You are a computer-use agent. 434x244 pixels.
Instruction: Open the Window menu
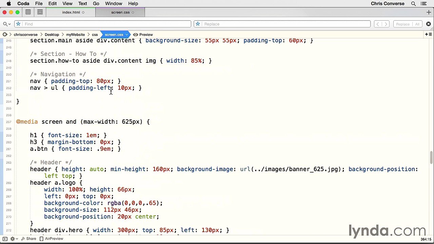114,4
